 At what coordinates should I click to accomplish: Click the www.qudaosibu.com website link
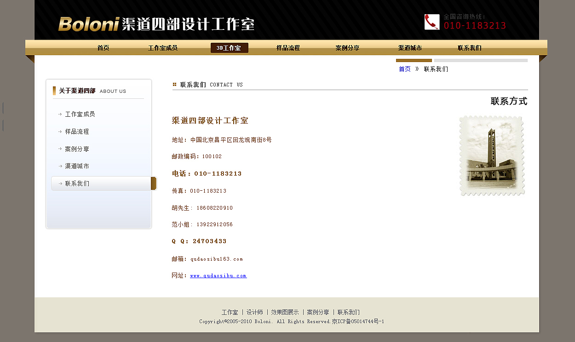point(218,276)
